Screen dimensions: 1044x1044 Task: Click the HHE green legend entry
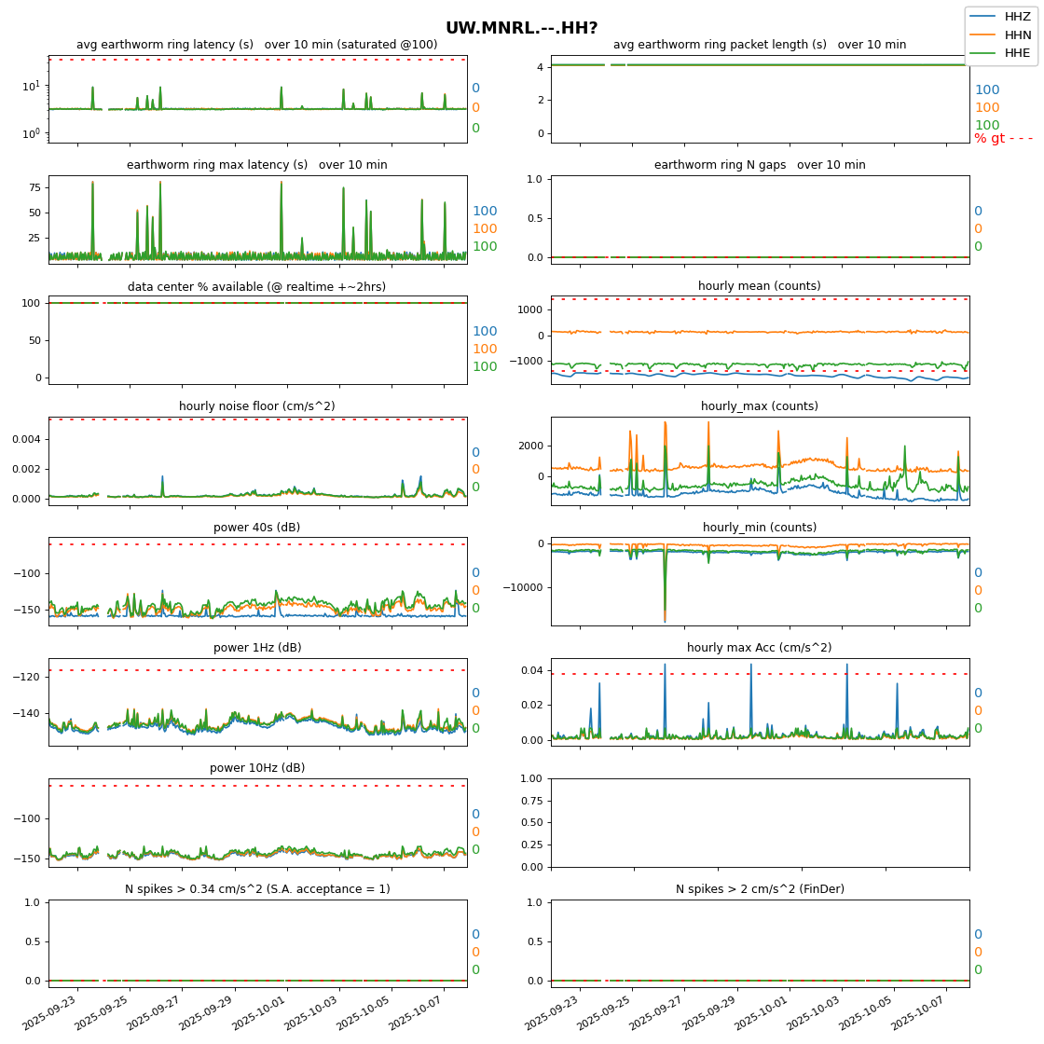[x=983, y=53]
